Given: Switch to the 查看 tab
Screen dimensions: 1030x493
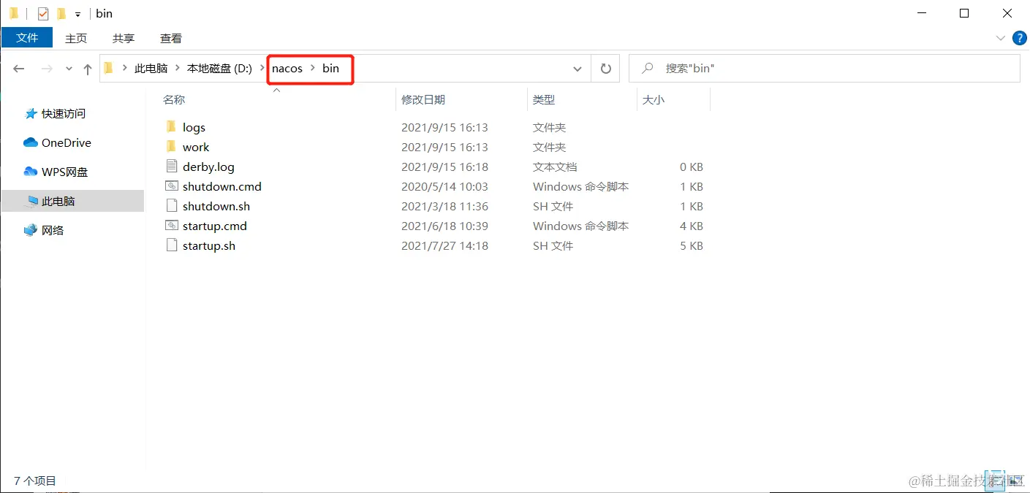Looking at the screenshot, I should point(170,38).
